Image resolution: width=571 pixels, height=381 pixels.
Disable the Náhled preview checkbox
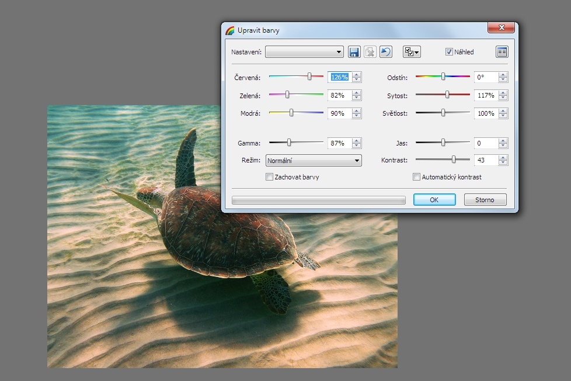tap(449, 52)
